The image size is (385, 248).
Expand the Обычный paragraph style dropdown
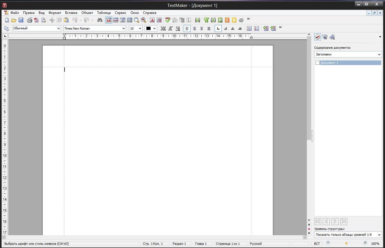(58, 28)
